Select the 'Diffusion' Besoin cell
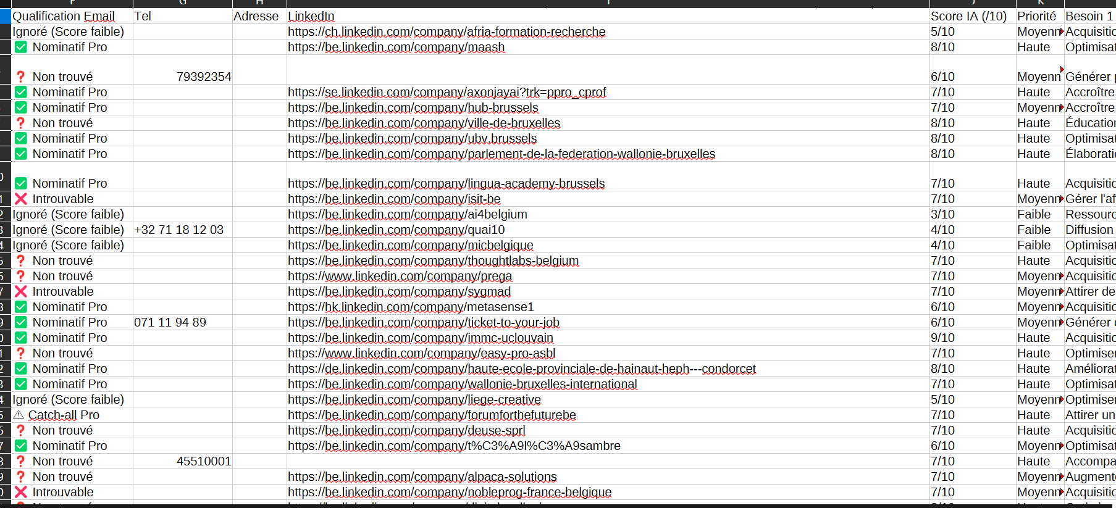The width and height of the screenshot is (1116, 508). click(x=1090, y=230)
